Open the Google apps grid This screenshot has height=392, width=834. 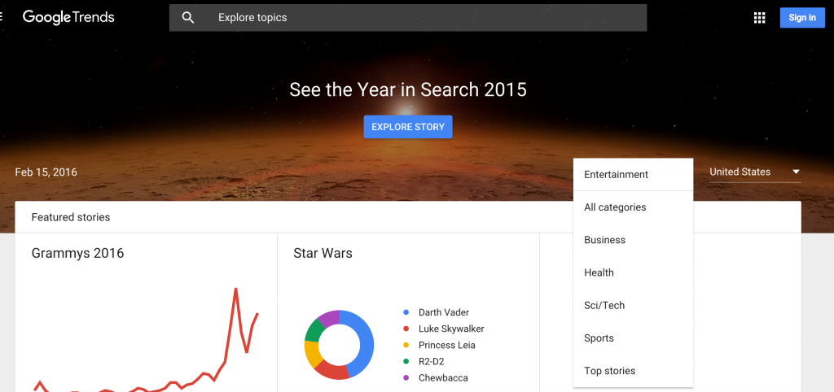[x=759, y=18]
